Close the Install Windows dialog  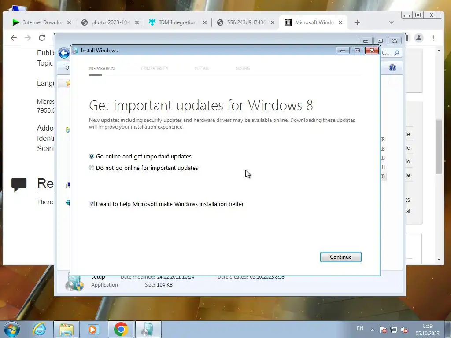tap(372, 51)
